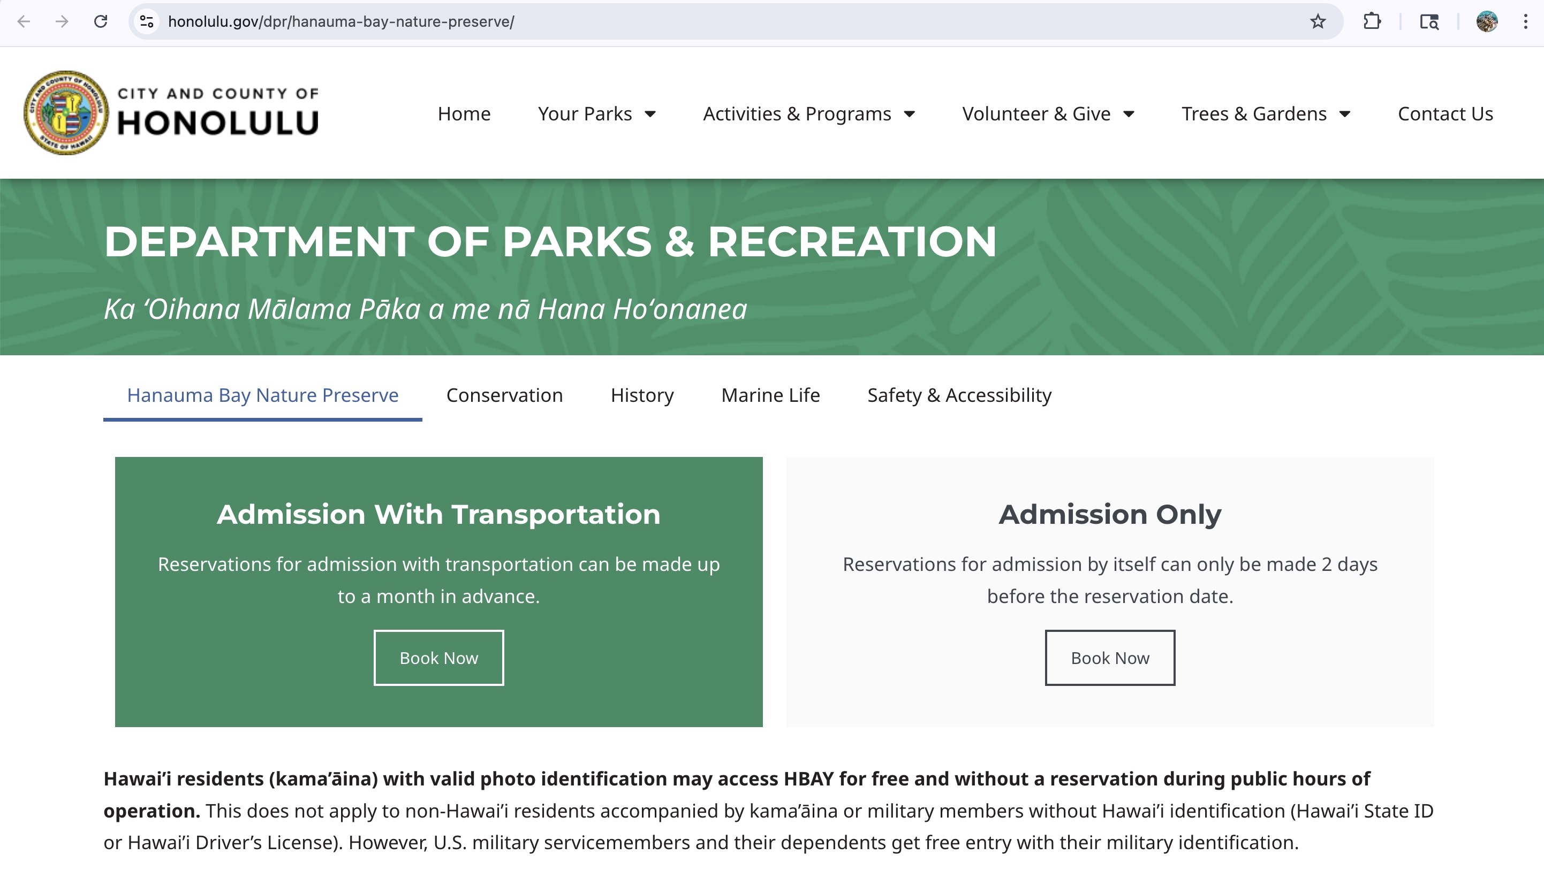
Task: Expand the Your Parks dropdown
Action: (x=596, y=114)
